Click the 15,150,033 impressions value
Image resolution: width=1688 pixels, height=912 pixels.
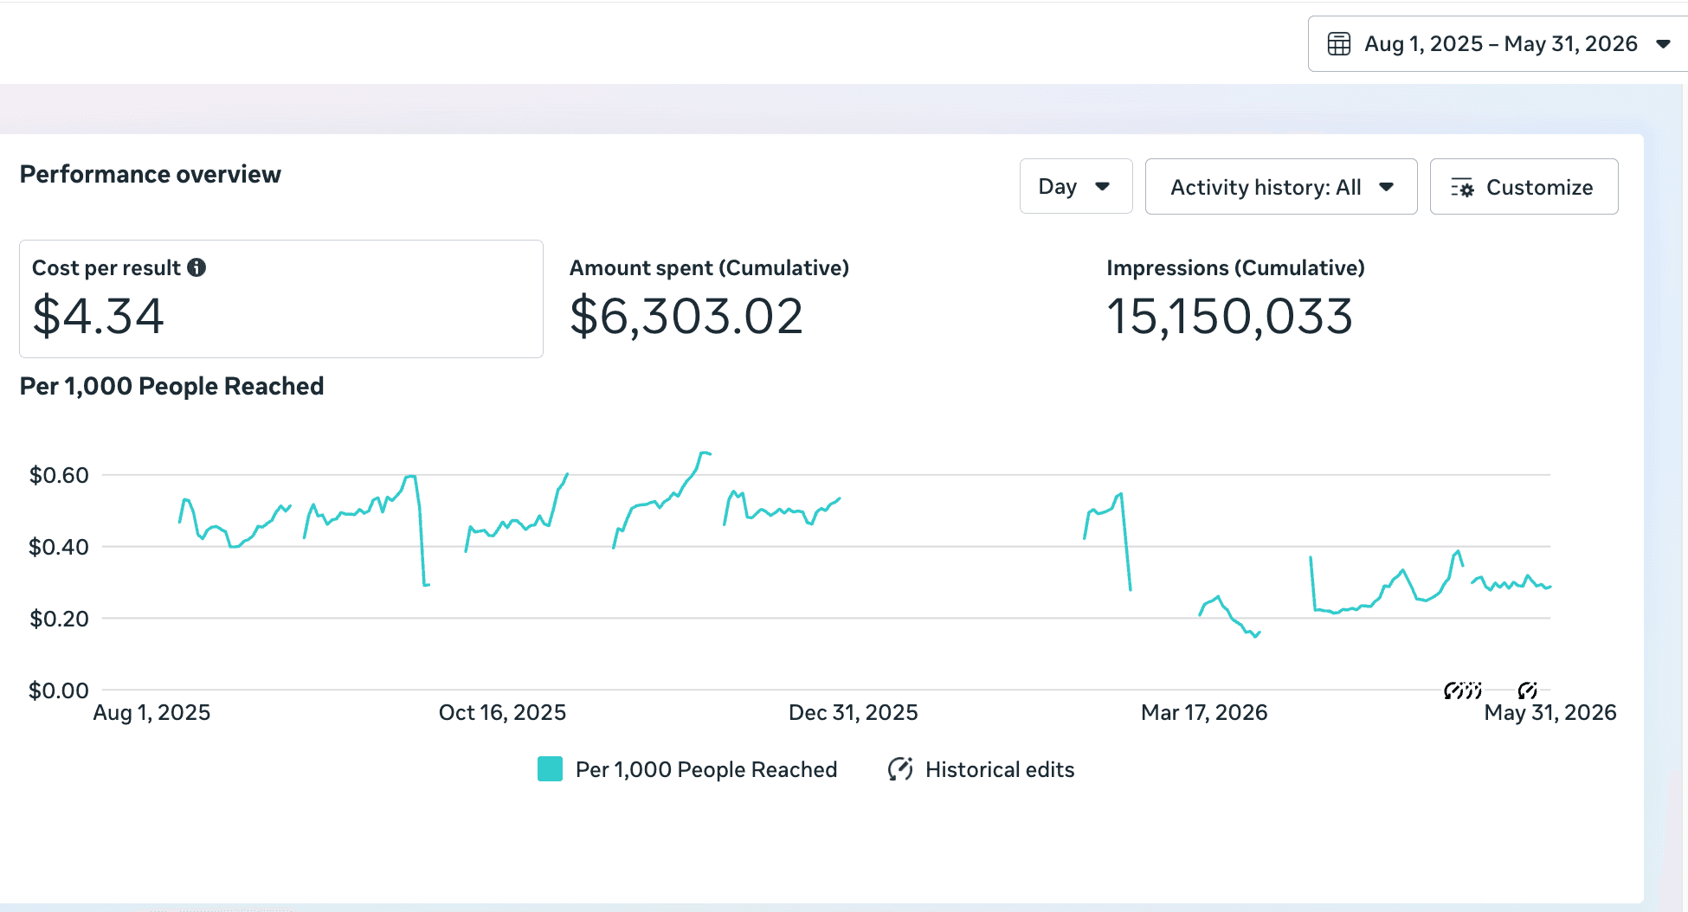(1230, 316)
